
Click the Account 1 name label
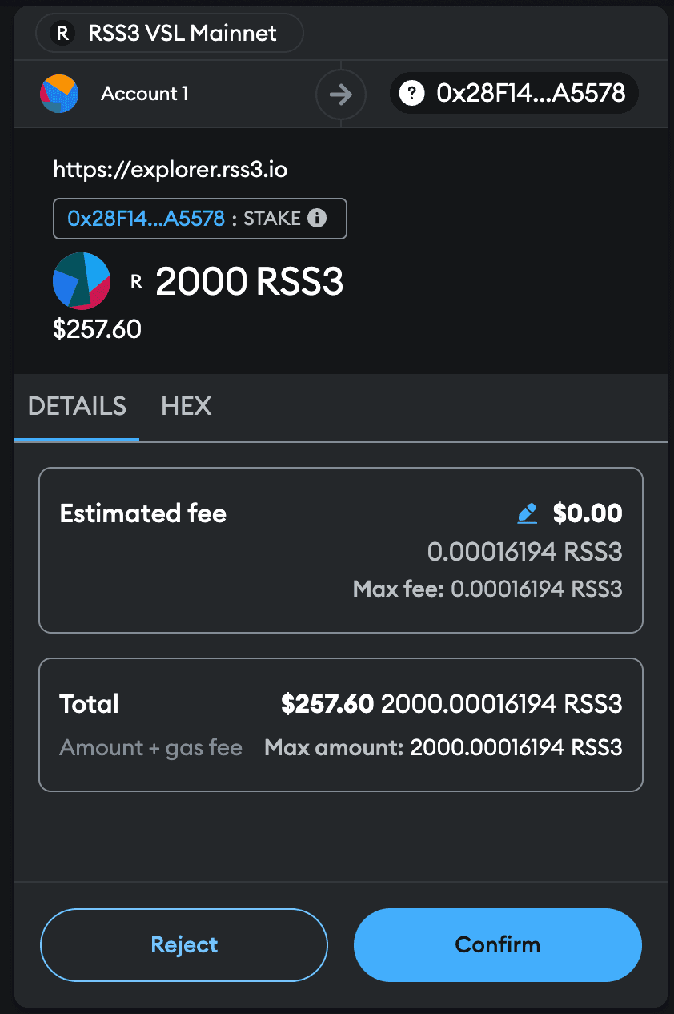click(x=145, y=95)
